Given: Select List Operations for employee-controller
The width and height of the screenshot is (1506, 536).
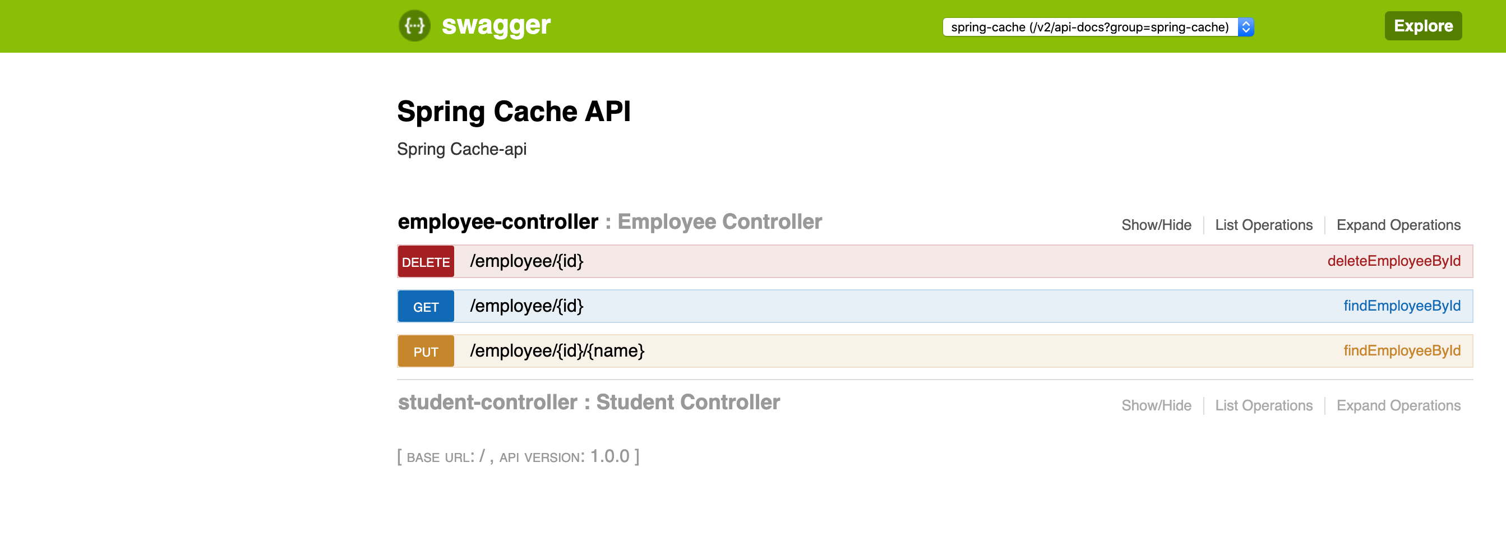Looking at the screenshot, I should tap(1263, 224).
